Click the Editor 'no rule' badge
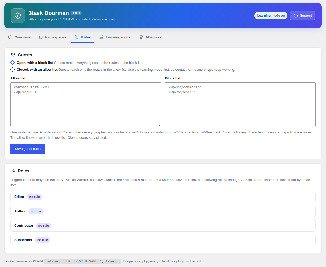Image resolution: width=326 pixels, height=267 pixels. pyautogui.click(x=35, y=197)
